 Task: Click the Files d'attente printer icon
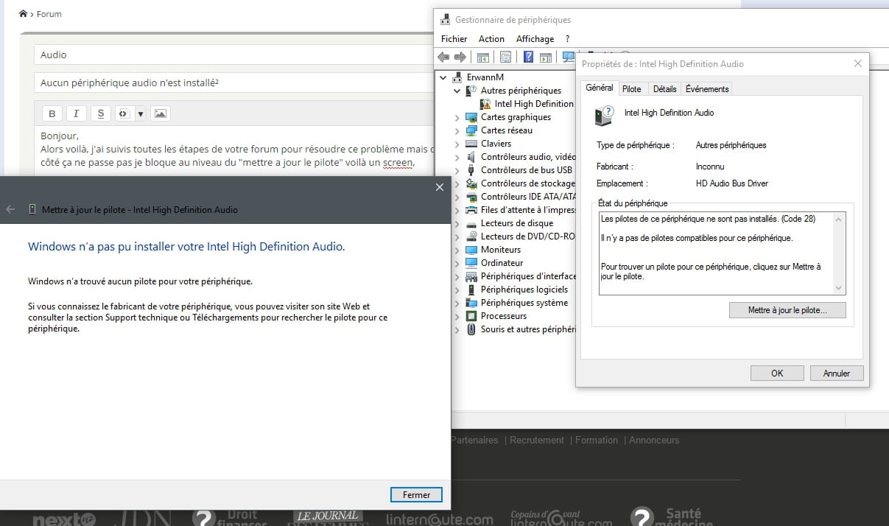pyautogui.click(x=471, y=210)
